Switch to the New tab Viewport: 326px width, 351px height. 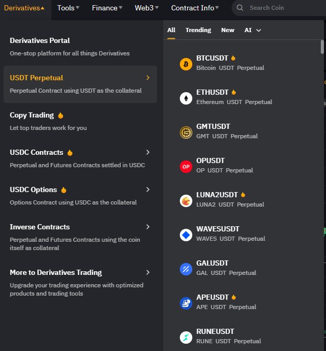click(x=228, y=30)
